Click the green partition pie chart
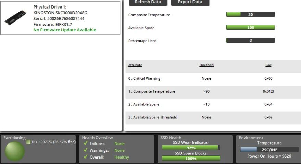The image size is (301, 164). pos(15,151)
